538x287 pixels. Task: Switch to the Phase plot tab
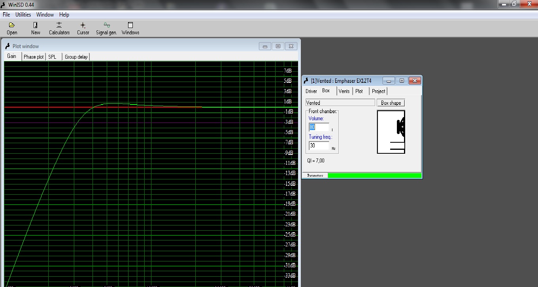(34, 57)
